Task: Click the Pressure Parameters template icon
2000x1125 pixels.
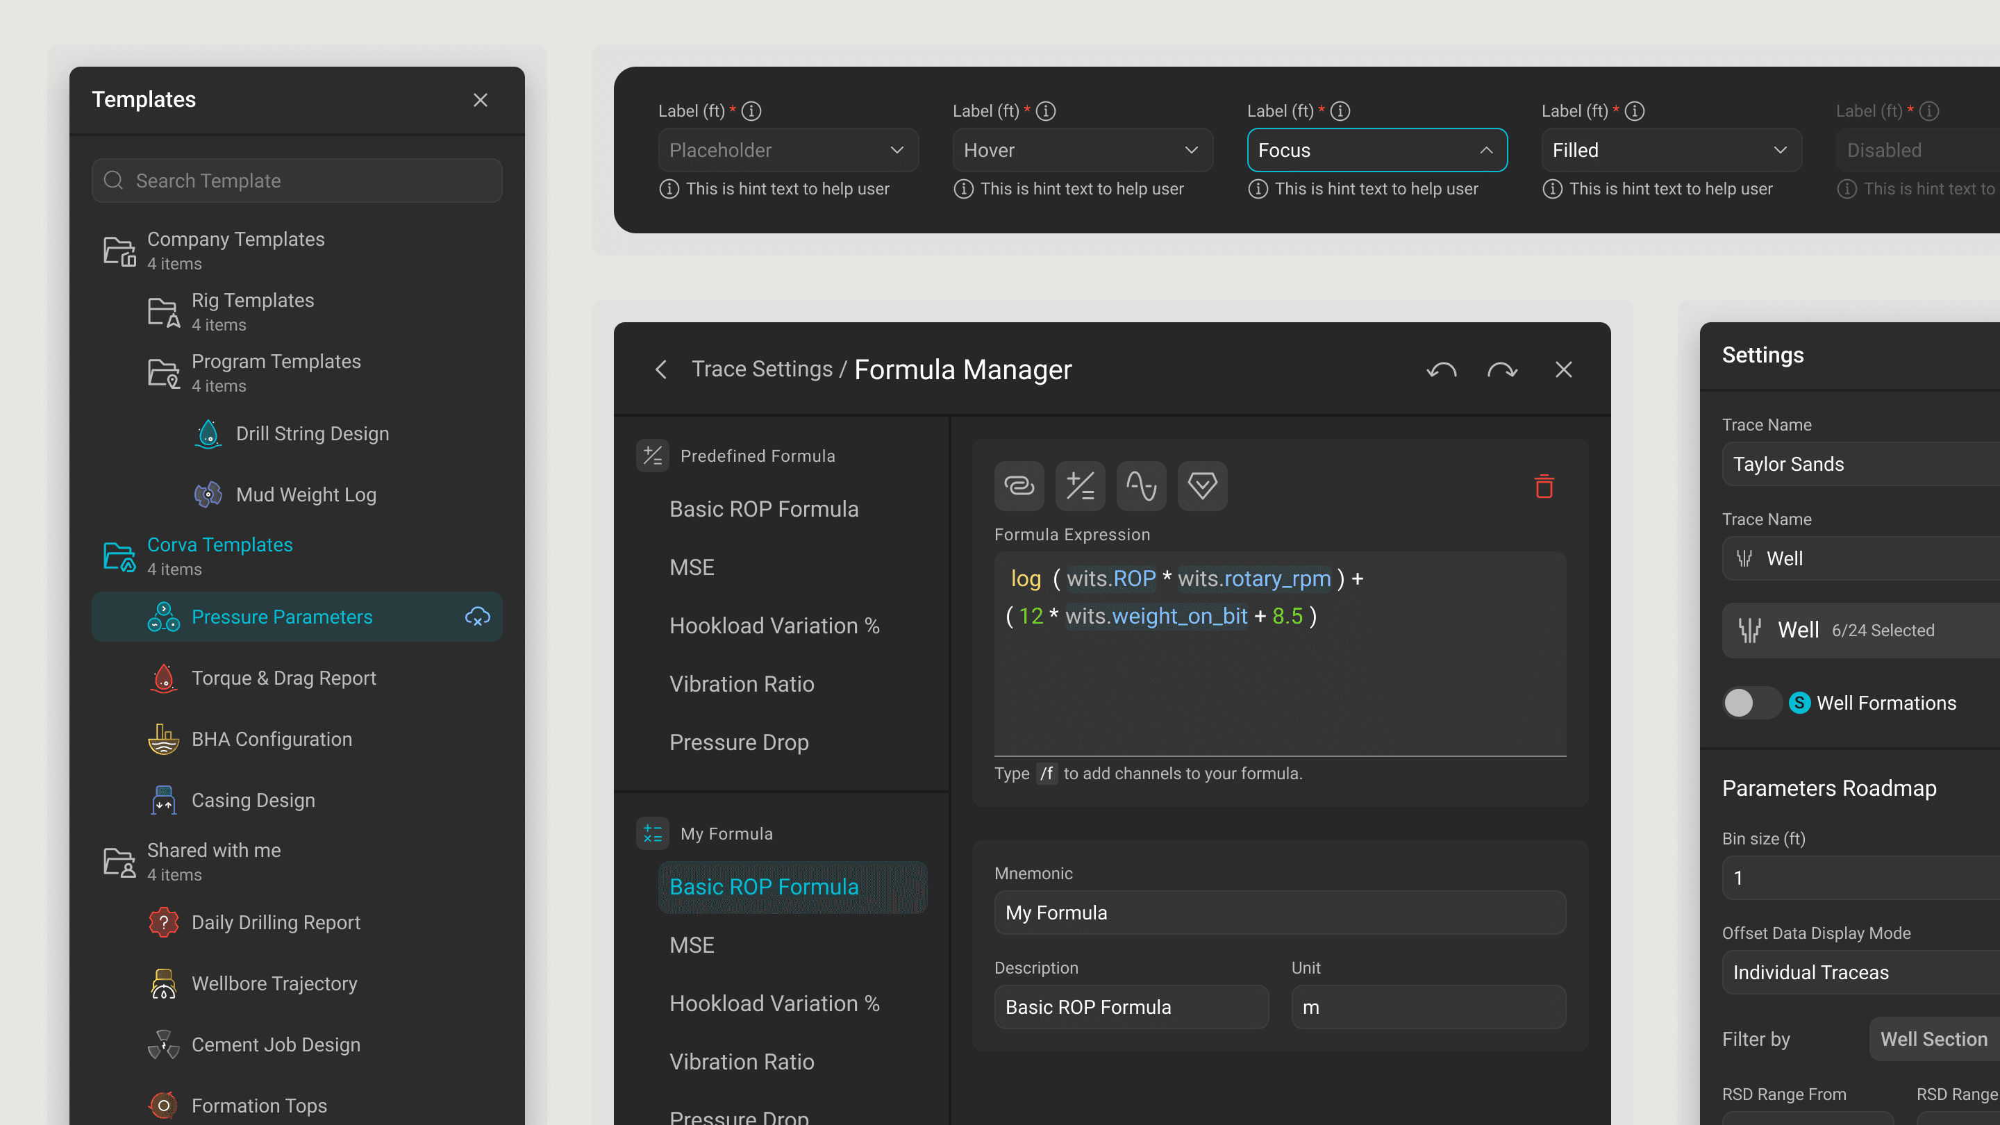Action: coord(164,617)
